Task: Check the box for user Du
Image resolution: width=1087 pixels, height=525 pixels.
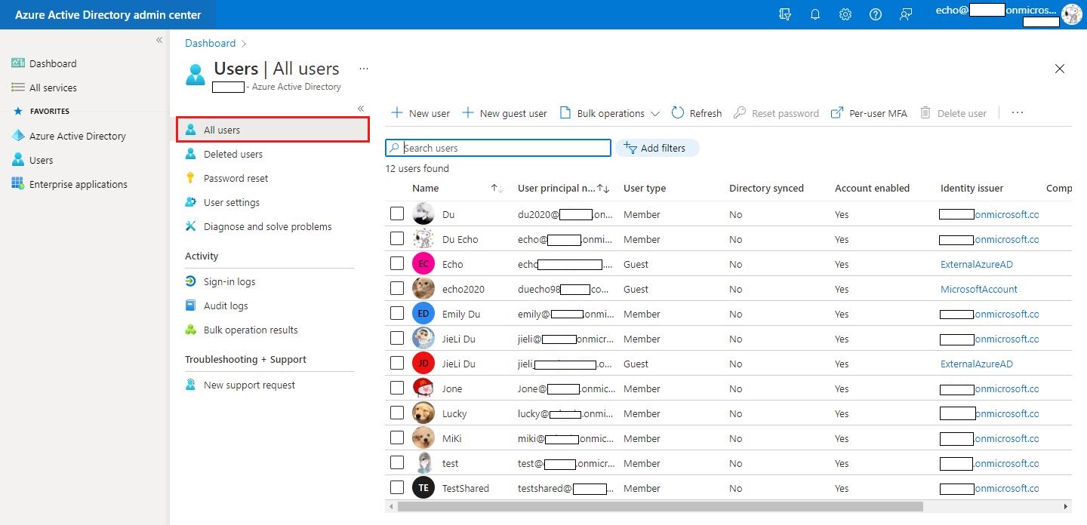Action: (397, 214)
